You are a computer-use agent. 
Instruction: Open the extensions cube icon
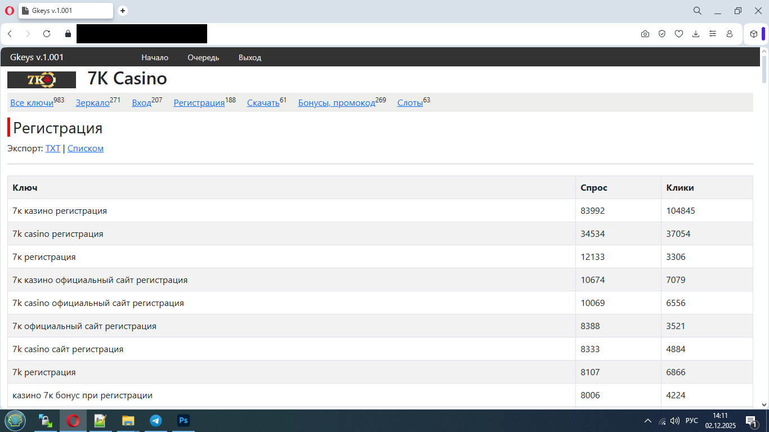(754, 34)
